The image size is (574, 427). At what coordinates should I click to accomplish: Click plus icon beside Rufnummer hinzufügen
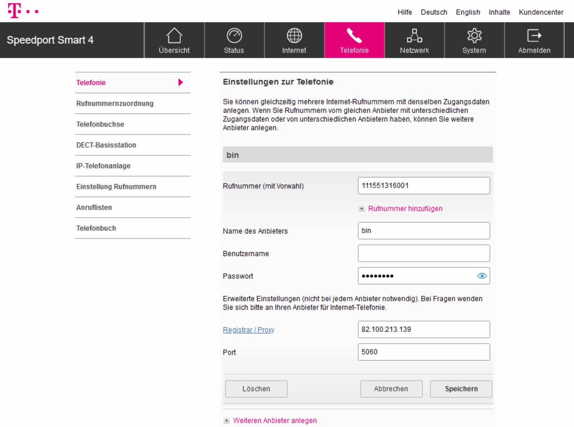tap(362, 209)
